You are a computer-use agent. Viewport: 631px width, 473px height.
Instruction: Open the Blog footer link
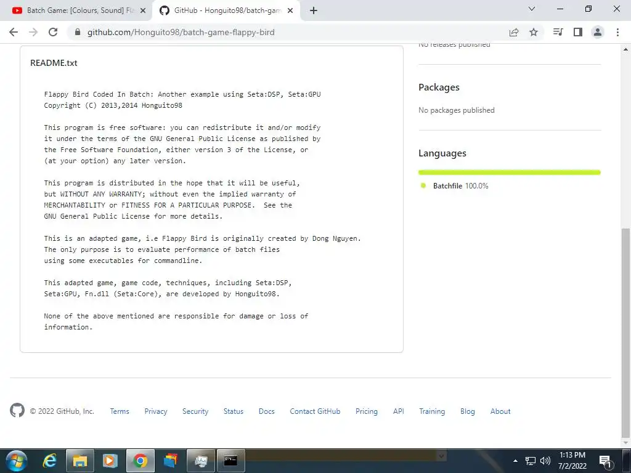(x=468, y=411)
